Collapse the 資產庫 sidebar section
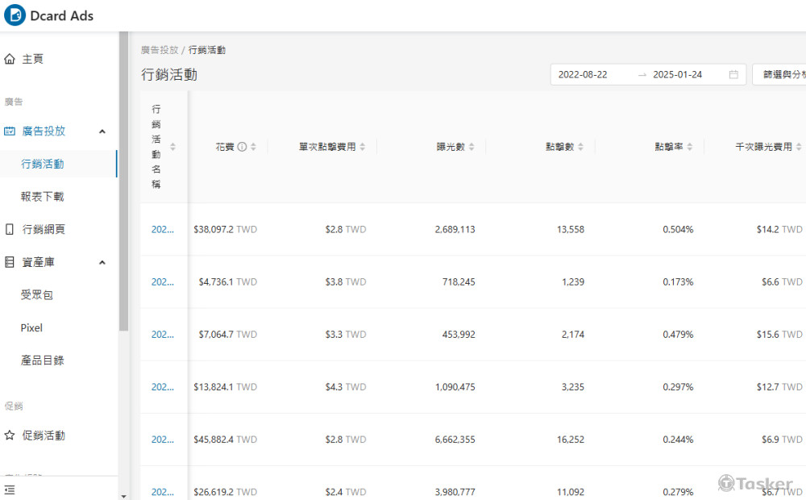The image size is (806, 500). (x=102, y=261)
